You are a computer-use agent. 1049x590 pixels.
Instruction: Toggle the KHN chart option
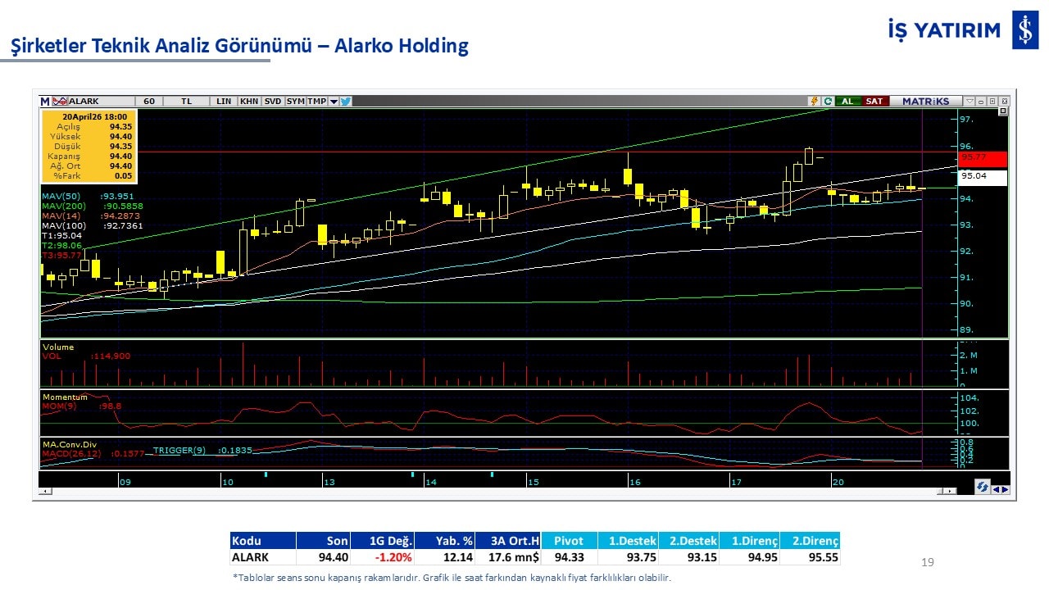coord(249,102)
